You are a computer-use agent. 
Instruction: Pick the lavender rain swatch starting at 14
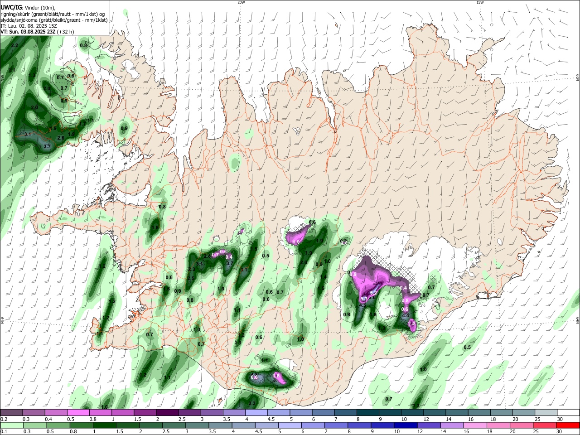[x=453, y=425]
